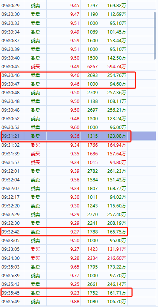Click the vertical scrollbar thumb
Image resolution: width=158 pixels, height=307 pixels.
coord(155,35)
